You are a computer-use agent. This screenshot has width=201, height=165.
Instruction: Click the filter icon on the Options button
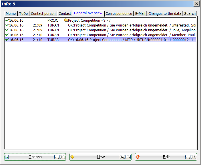coord(7,157)
